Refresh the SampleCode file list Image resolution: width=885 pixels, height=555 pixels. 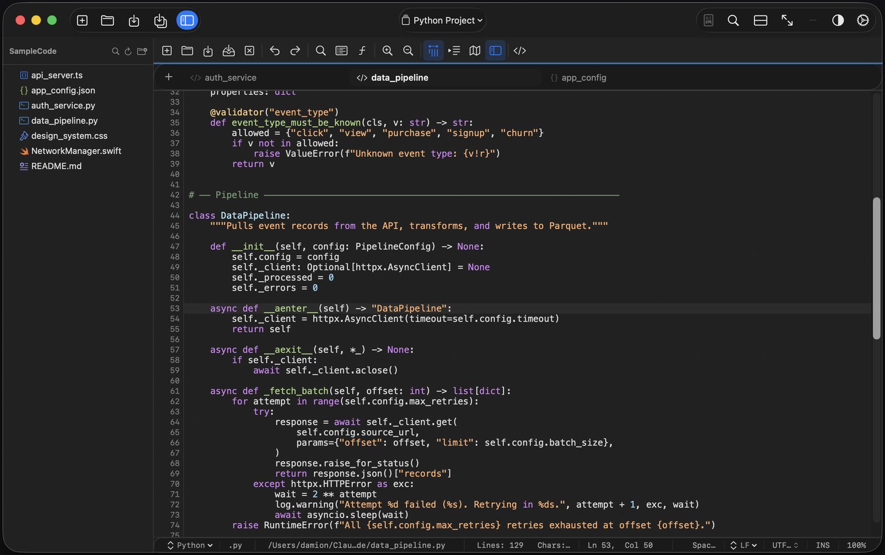click(x=128, y=51)
